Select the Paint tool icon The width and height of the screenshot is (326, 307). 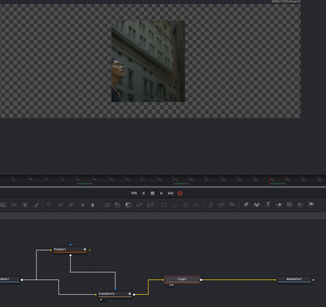(x=35, y=205)
